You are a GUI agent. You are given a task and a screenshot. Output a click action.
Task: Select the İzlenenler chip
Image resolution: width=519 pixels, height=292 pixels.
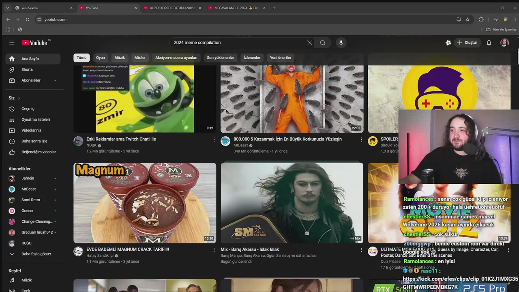252,58
